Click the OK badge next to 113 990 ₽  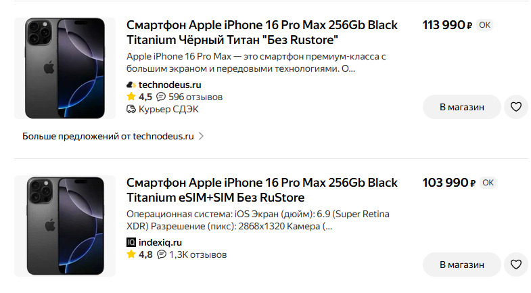(484, 25)
